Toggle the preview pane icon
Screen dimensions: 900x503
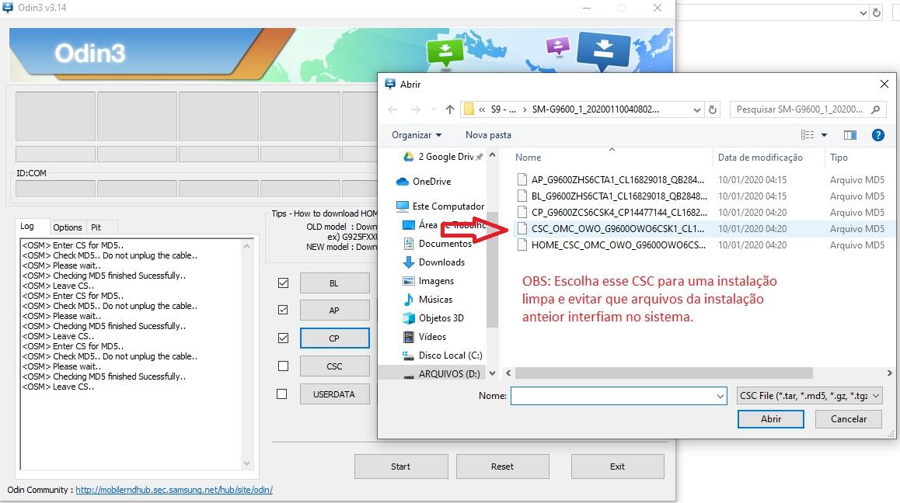(850, 135)
